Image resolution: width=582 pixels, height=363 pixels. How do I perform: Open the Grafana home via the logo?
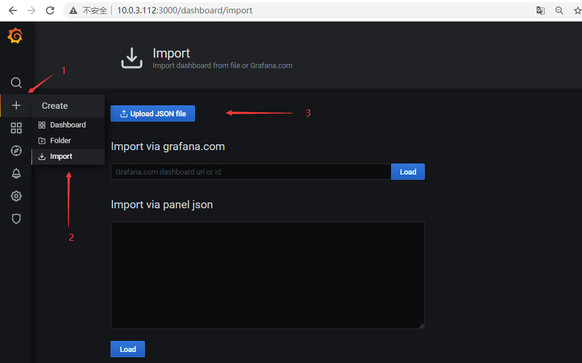[x=15, y=35]
